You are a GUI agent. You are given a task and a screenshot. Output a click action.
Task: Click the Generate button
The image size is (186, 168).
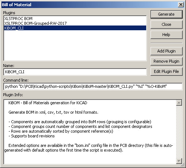[x=166, y=14]
